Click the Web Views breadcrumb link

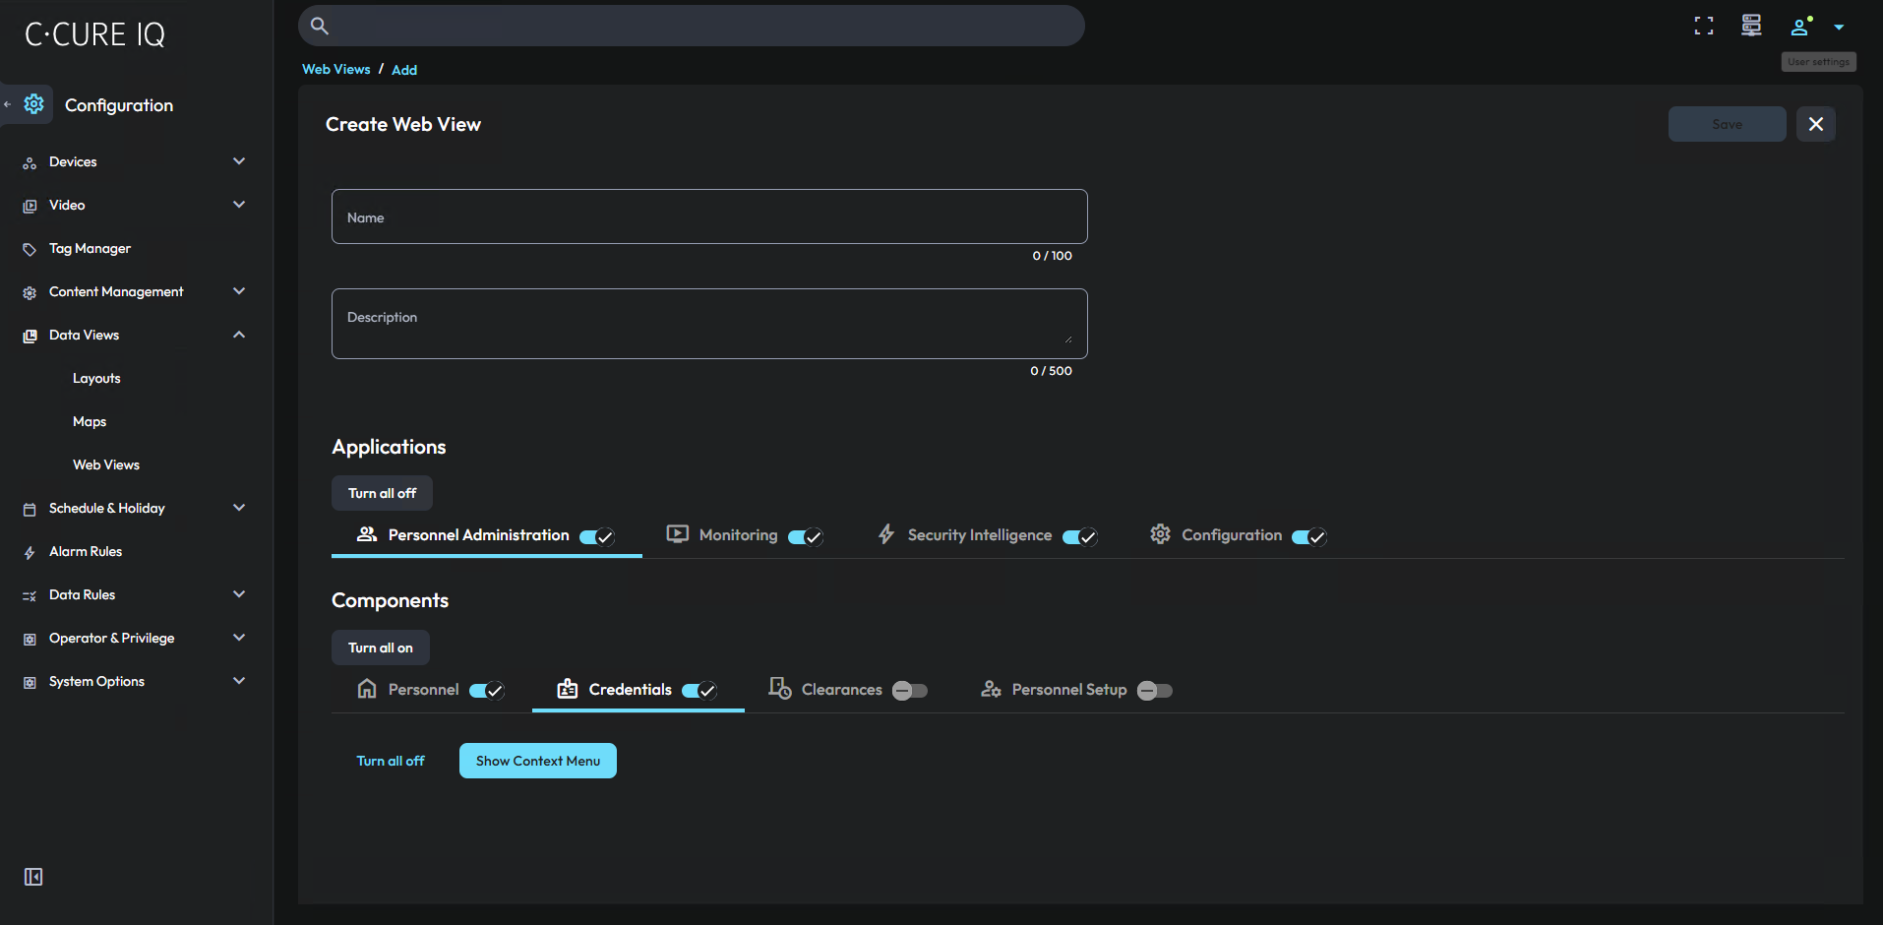coord(335,70)
